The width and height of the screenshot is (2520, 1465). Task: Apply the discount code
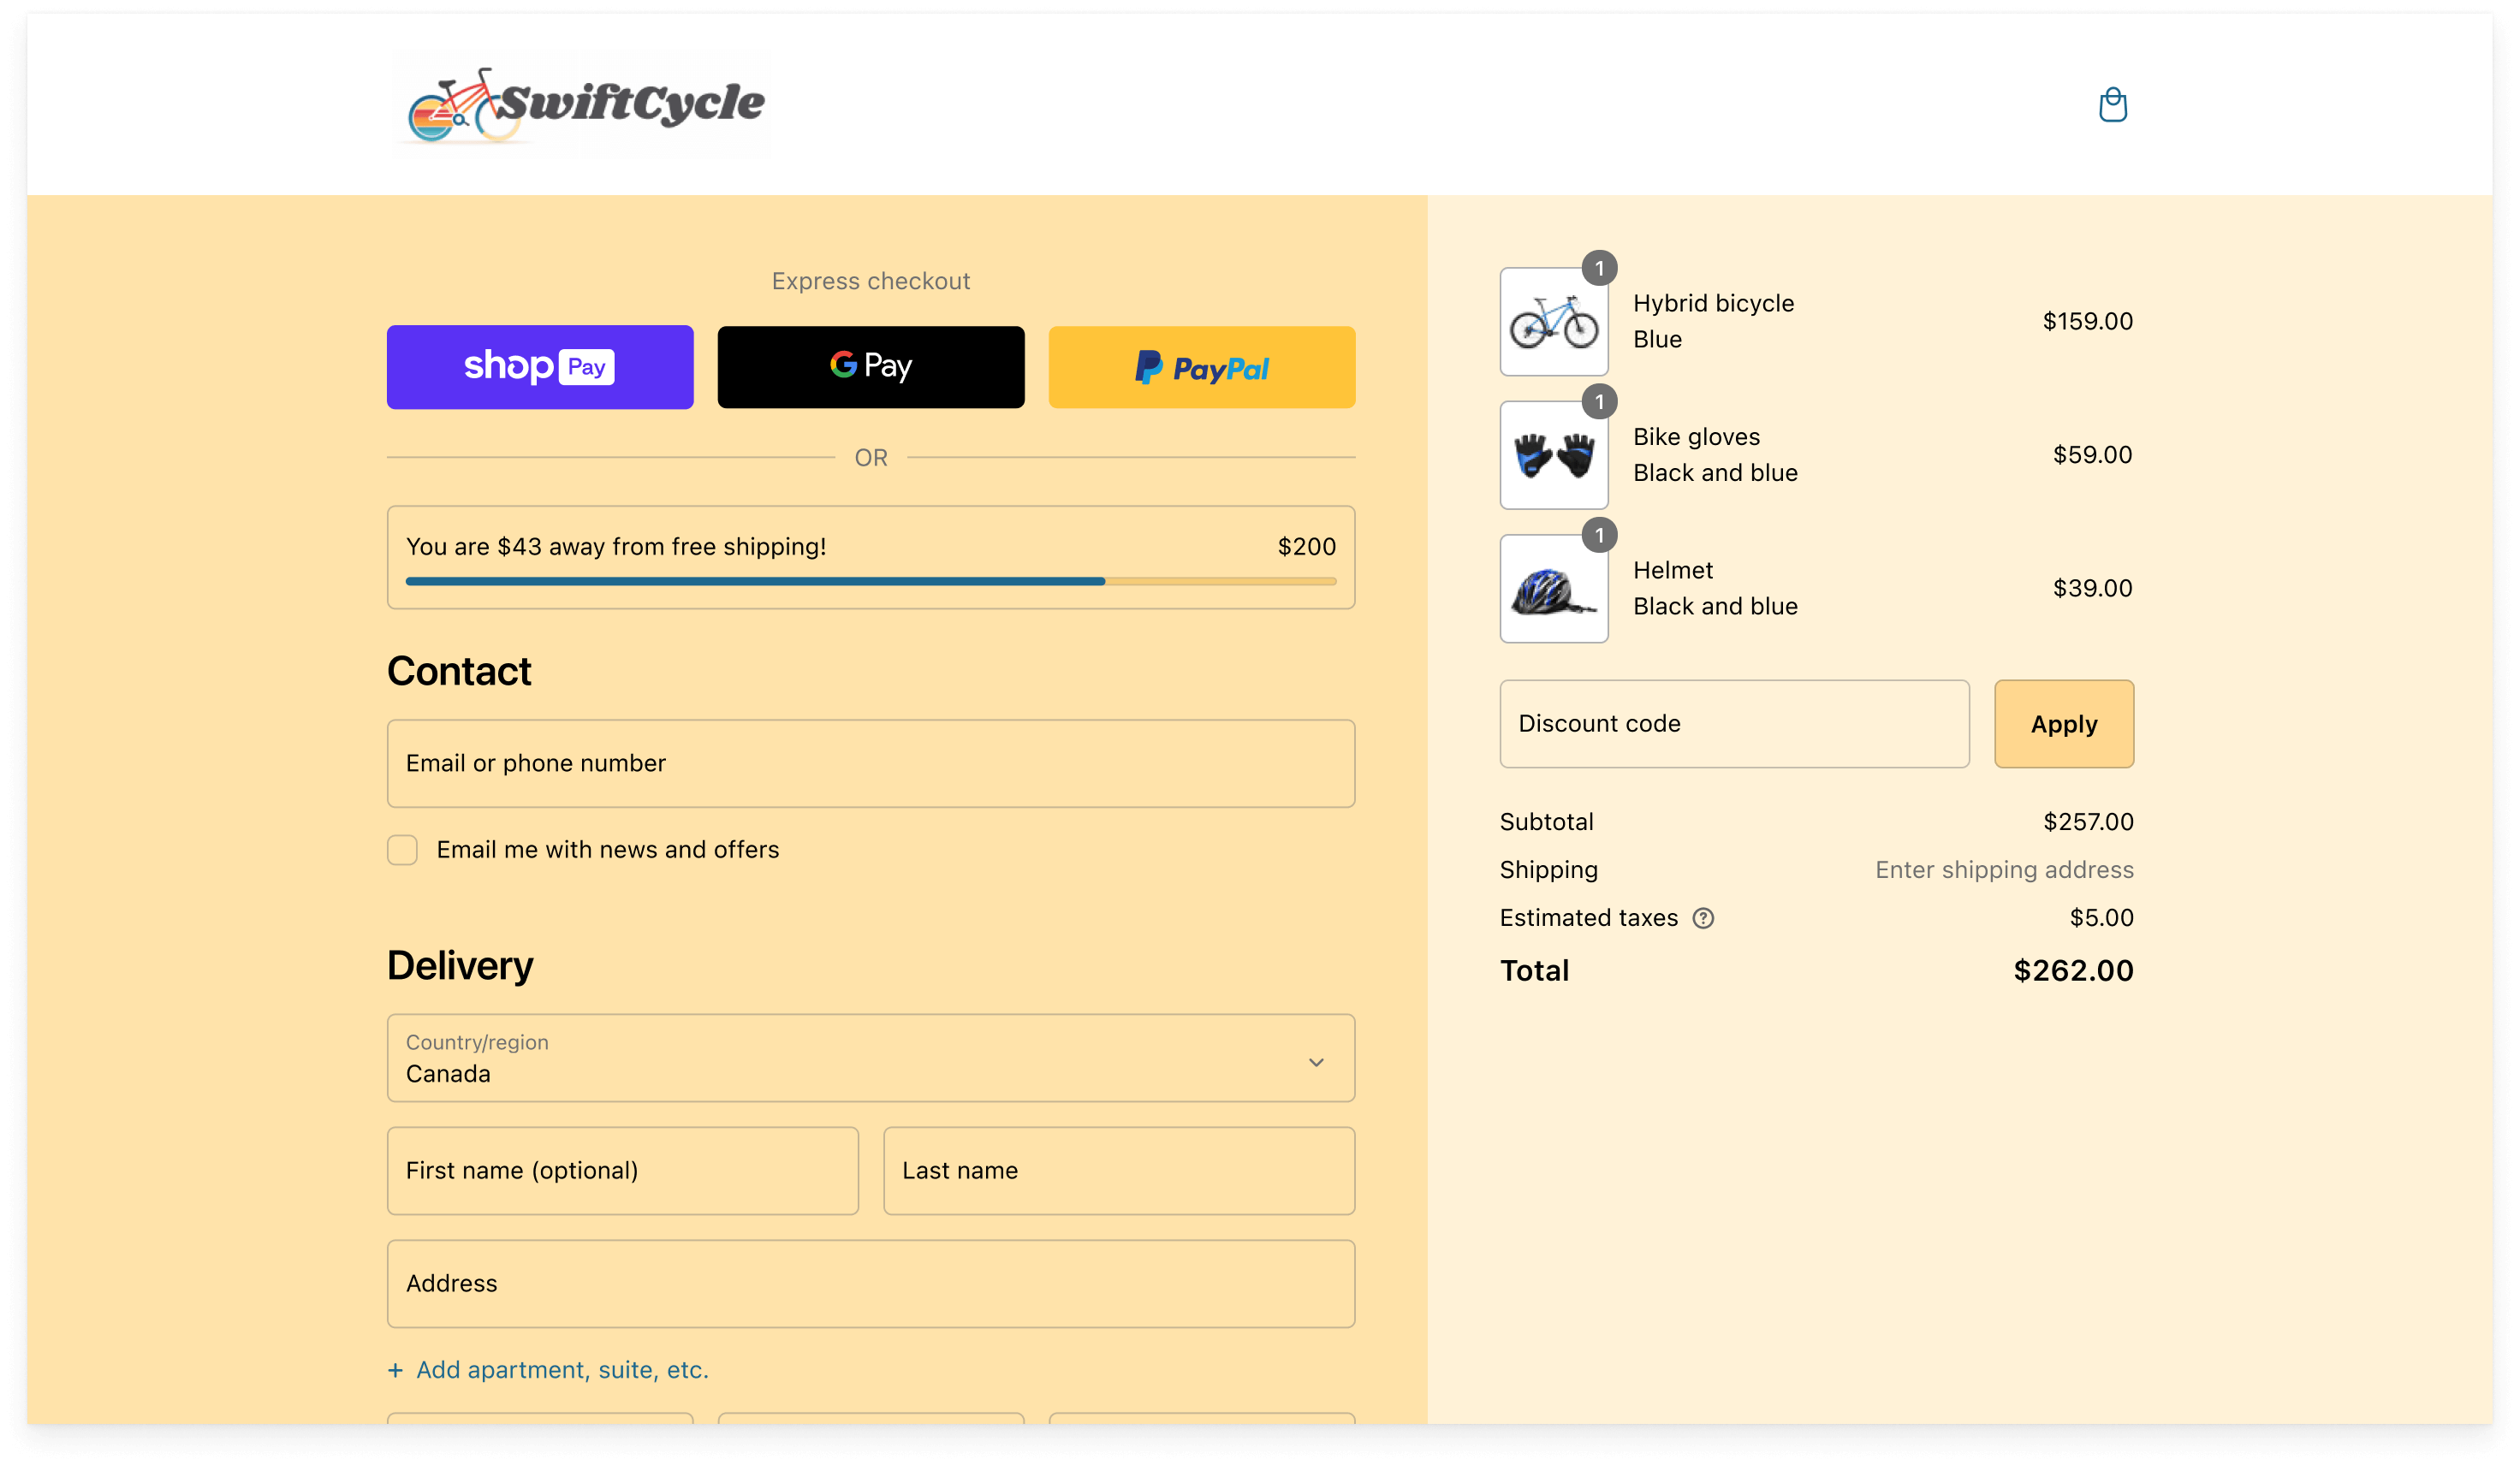[x=2063, y=724]
